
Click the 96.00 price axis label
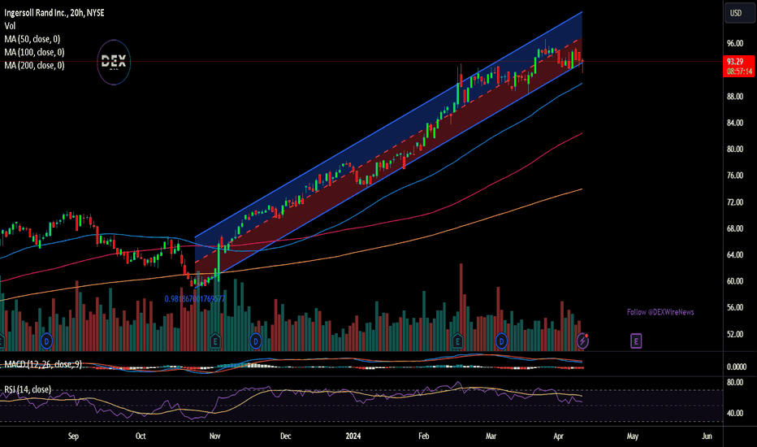pyautogui.click(x=735, y=44)
